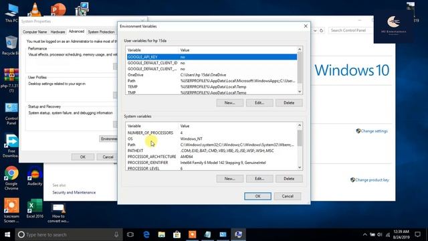Open the 'How to convert wo...' desktop file

[58, 213]
